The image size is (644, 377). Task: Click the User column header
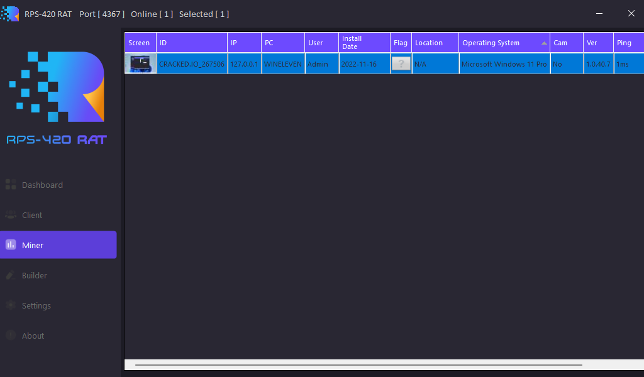coord(321,43)
